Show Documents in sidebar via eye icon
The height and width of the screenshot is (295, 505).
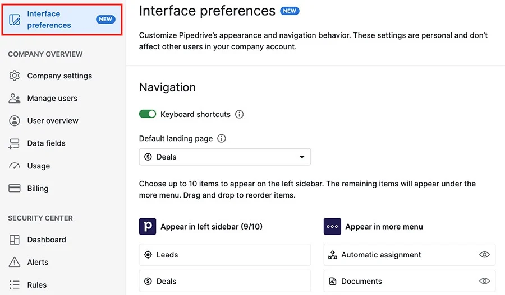(x=484, y=281)
